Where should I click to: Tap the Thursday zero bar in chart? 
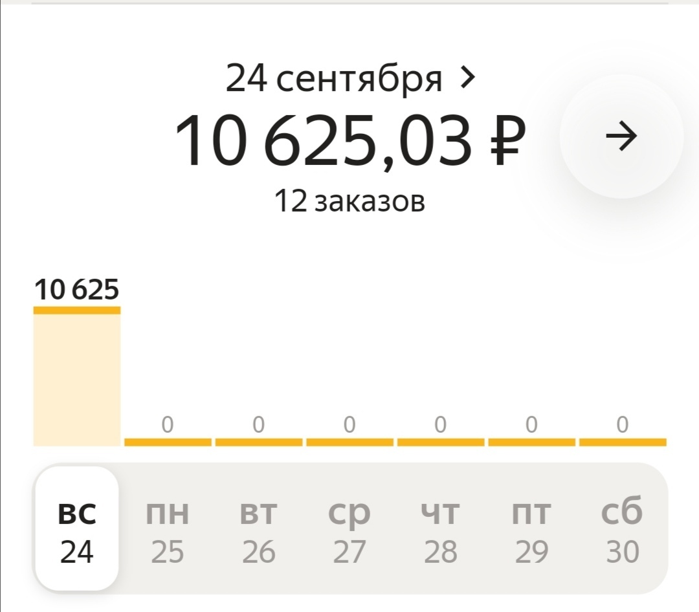441,442
